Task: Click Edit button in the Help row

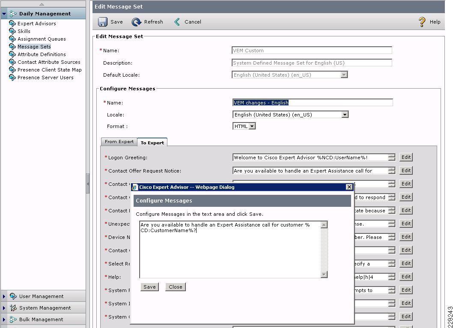Action: (x=406, y=277)
